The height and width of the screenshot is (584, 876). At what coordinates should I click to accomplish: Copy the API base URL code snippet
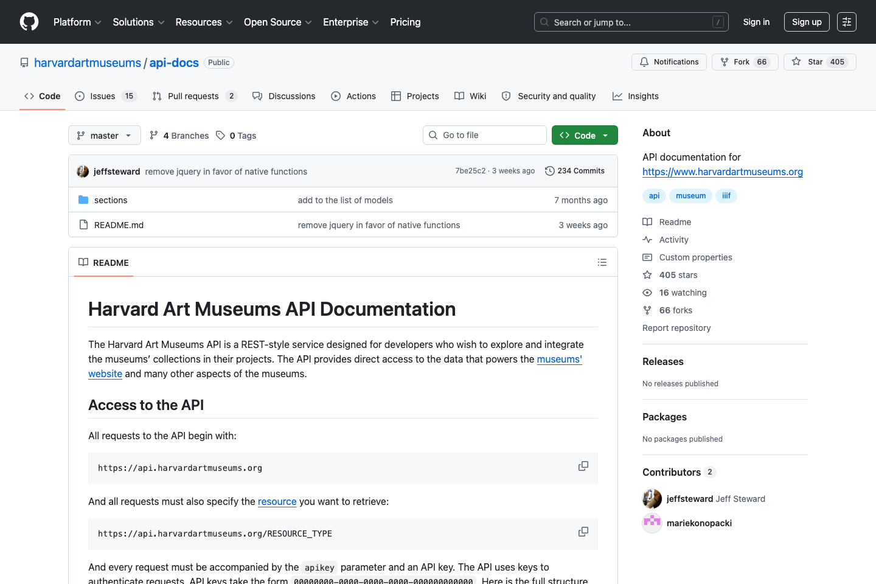coord(583,465)
